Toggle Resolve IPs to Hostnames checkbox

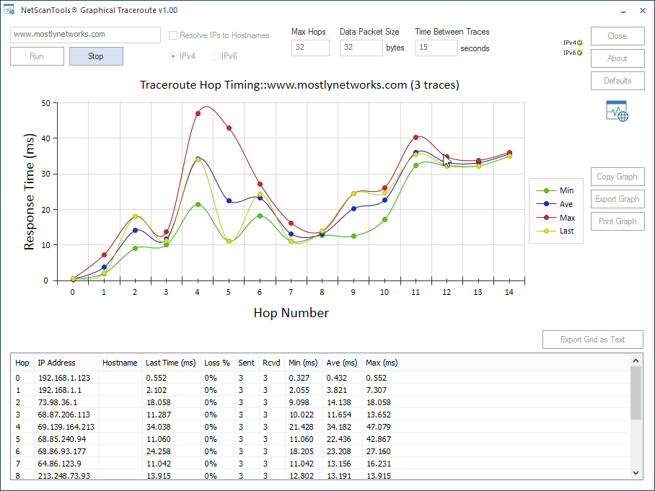[173, 35]
